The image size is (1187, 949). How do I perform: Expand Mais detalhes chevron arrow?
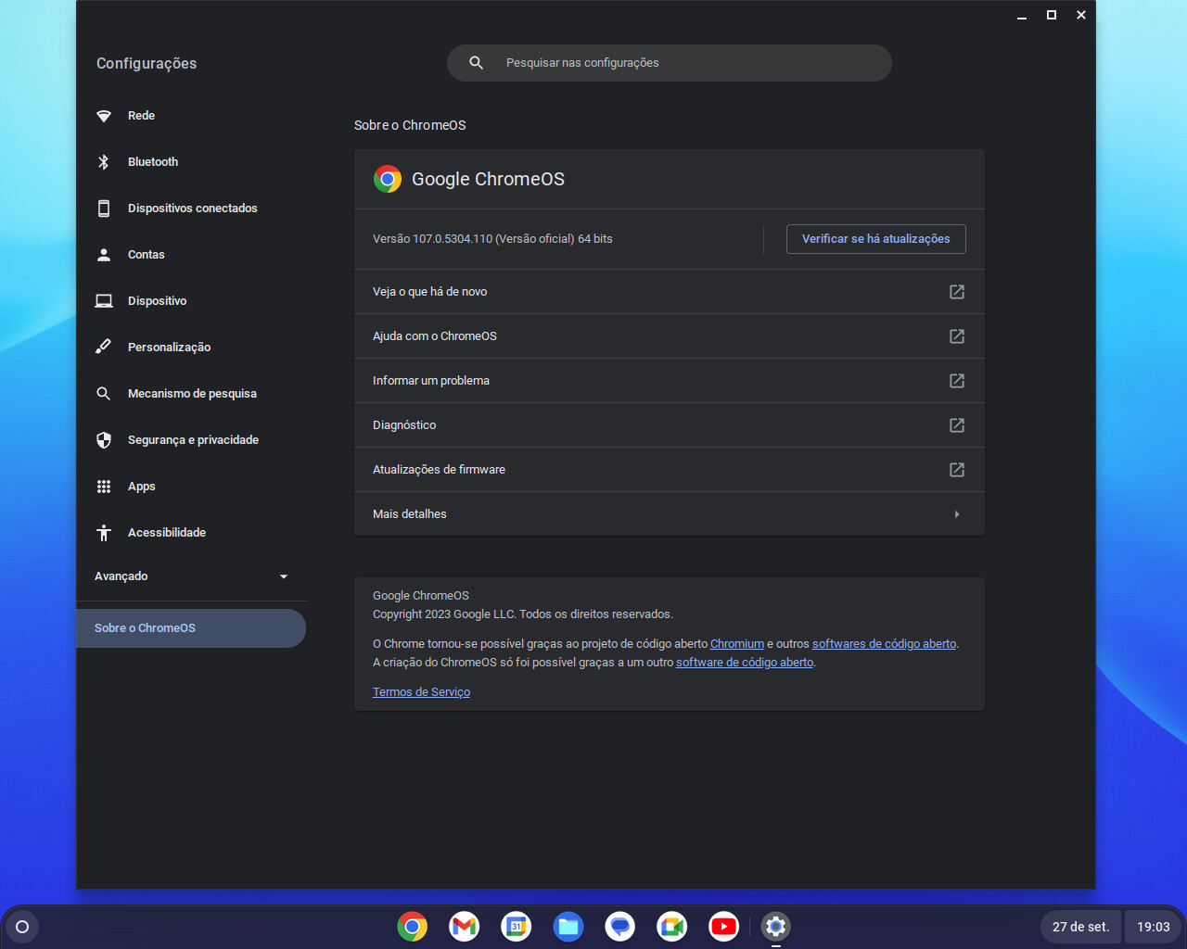pyautogui.click(x=957, y=514)
